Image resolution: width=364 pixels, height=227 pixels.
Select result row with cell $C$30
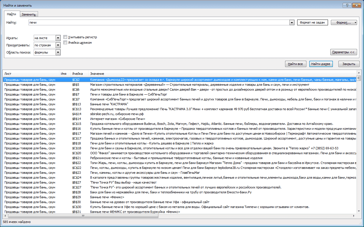[180, 207]
